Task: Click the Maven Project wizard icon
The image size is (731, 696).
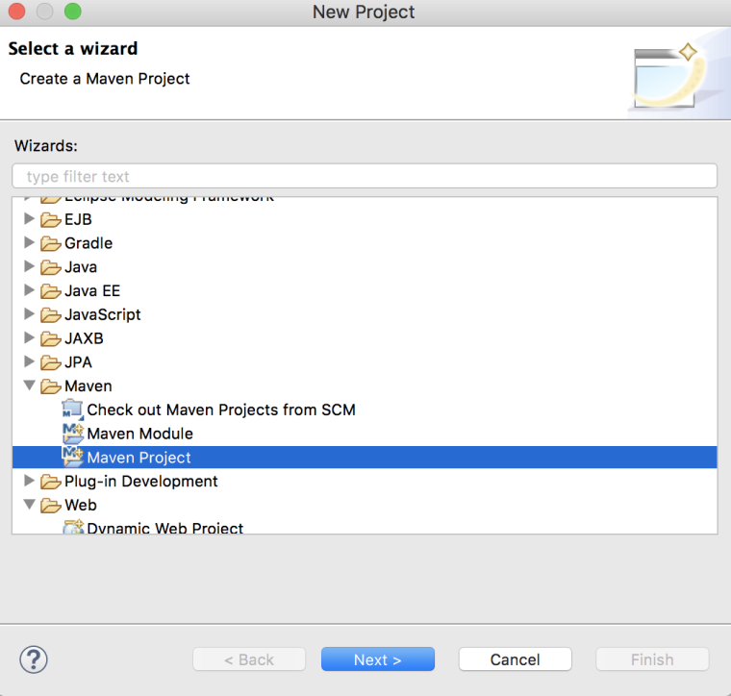Action: (x=73, y=457)
